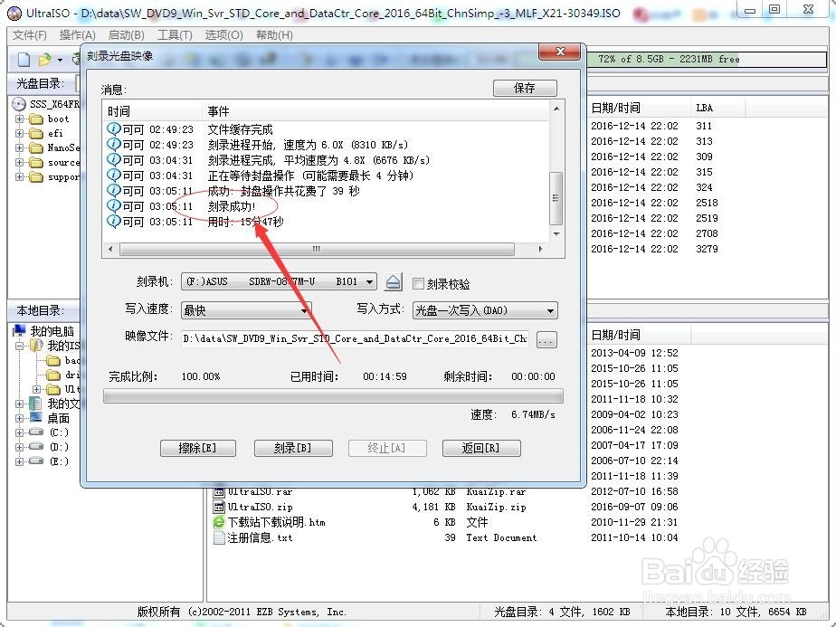Expand the NanoServer folder node
Image resolution: width=836 pixels, height=627 pixels.
[x=19, y=147]
